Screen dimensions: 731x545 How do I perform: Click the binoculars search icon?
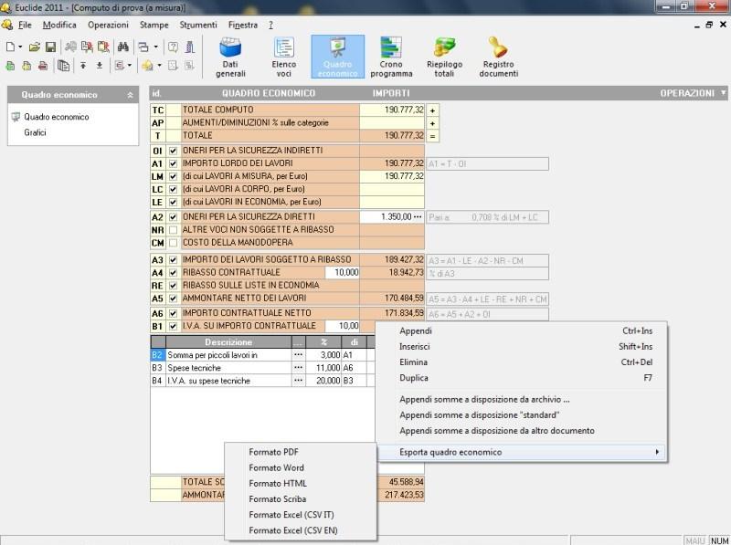(122, 48)
